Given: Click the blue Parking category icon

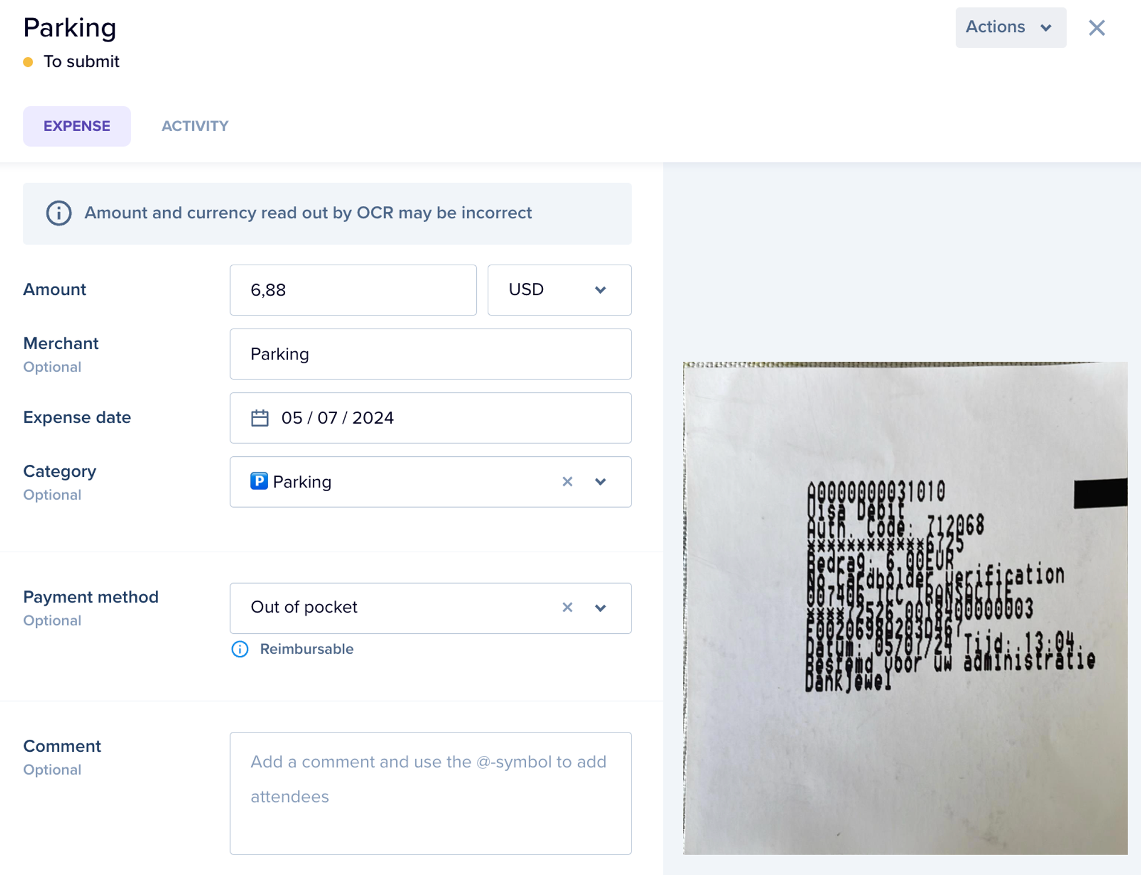Looking at the screenshot, I should [x=259, y=481].
